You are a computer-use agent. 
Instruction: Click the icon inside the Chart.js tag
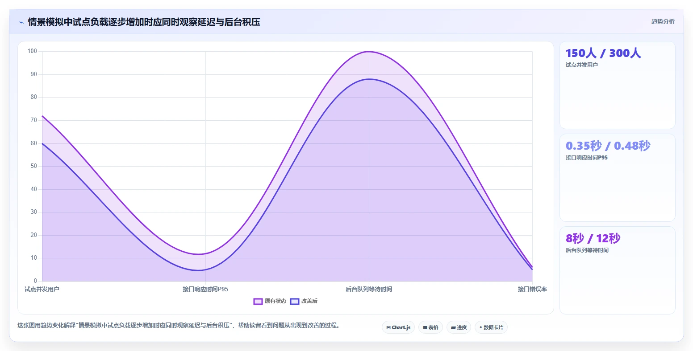(x=388, y=327)
